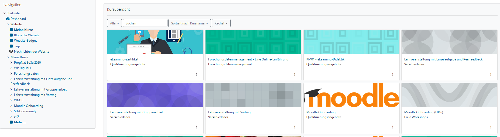Click the Dashboard icon in navigation
This screenshot has height=137, width=500.
point(8,19)
